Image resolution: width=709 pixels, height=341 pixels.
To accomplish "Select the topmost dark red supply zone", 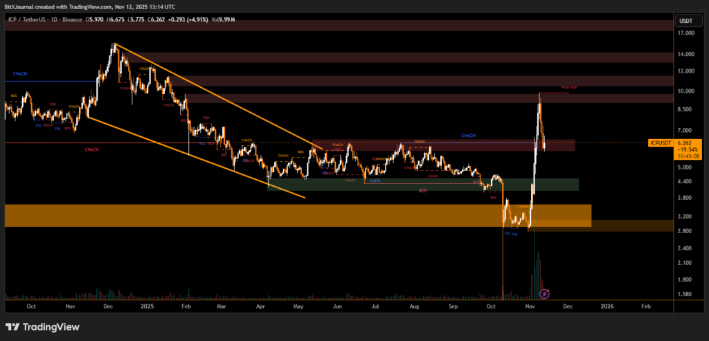I will [x=338, y=26].
